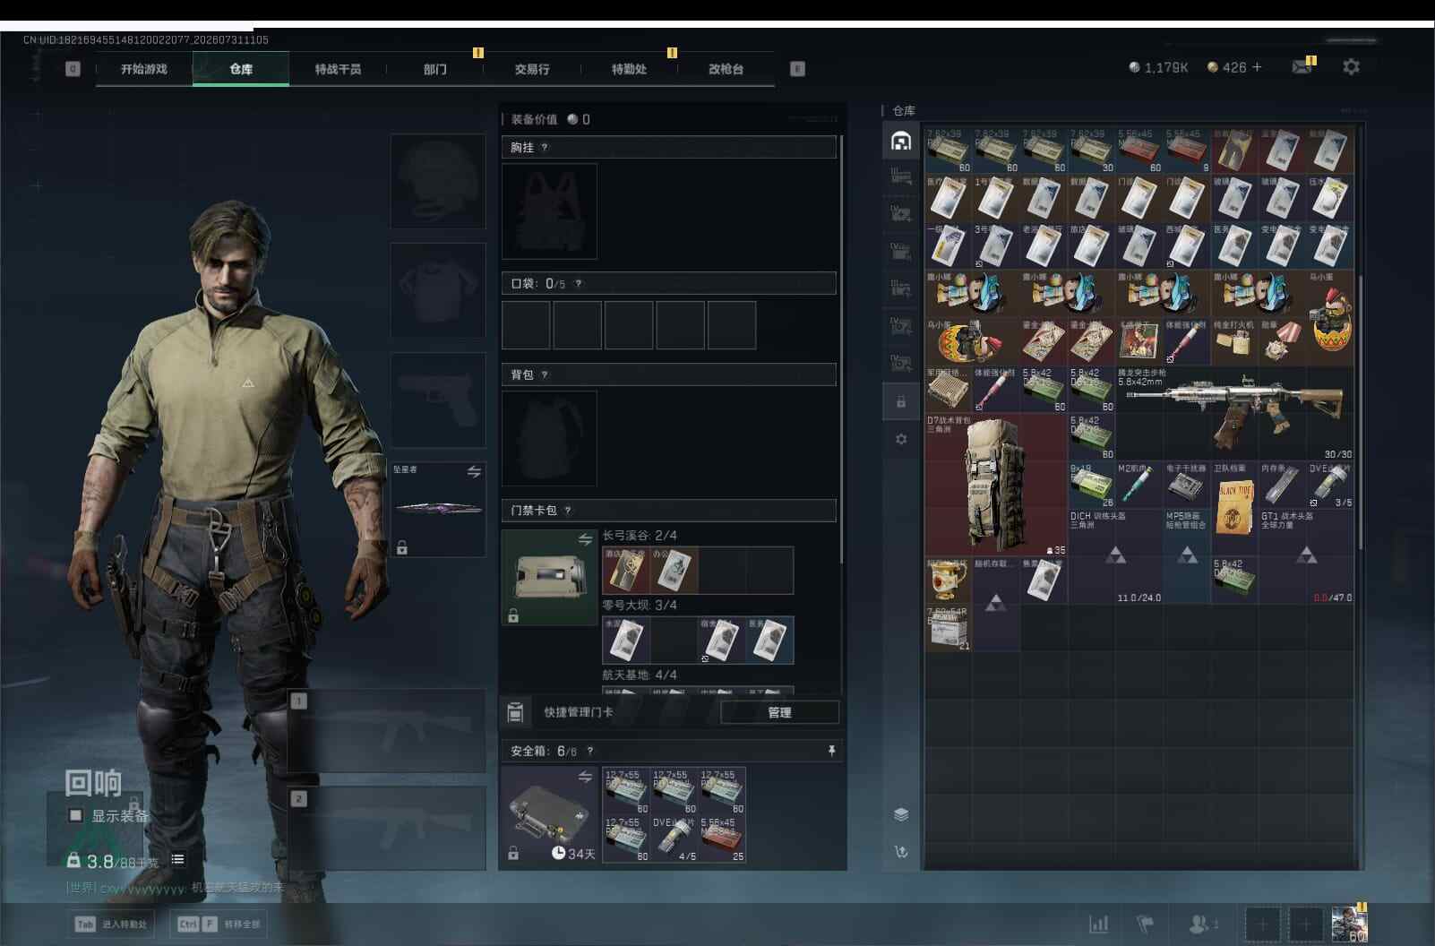Click the equipment panel vertical scrollbar

(x=842, y=349)
